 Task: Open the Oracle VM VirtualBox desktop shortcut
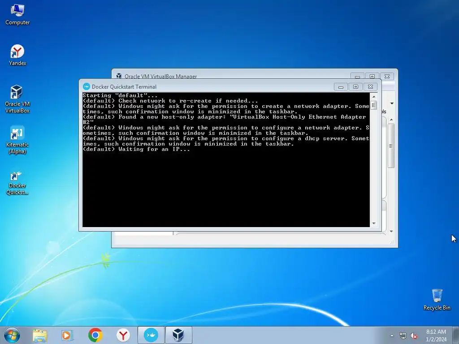17,99
